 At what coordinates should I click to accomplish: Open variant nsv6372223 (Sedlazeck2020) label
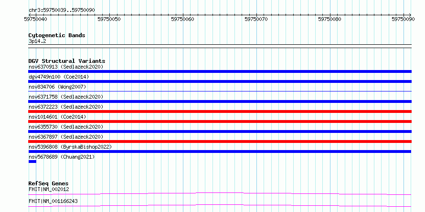click(66, 107)
